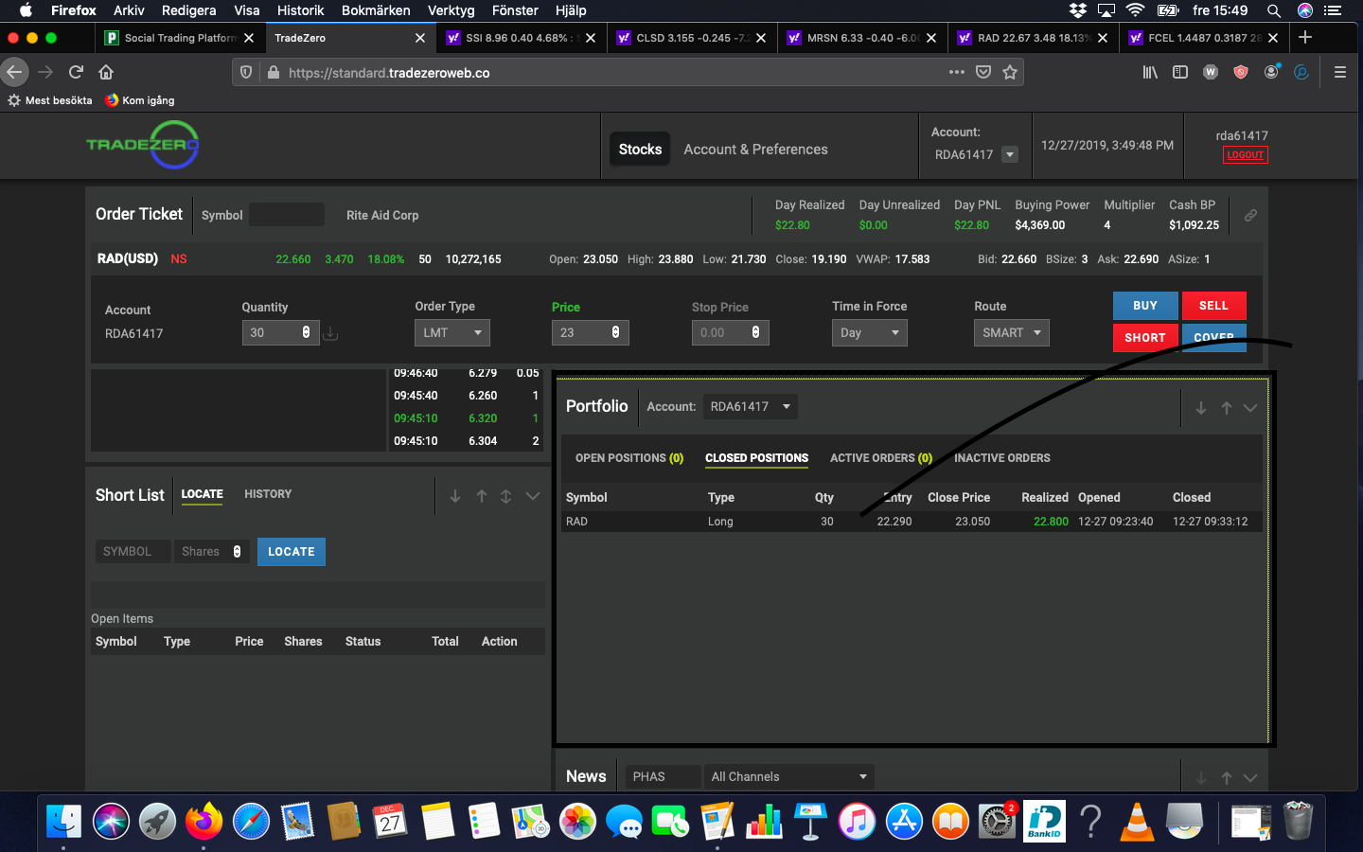Collapse the Portfolio panel chevron
This screenshot has height=852, width=1363.
pos(1250,408)
